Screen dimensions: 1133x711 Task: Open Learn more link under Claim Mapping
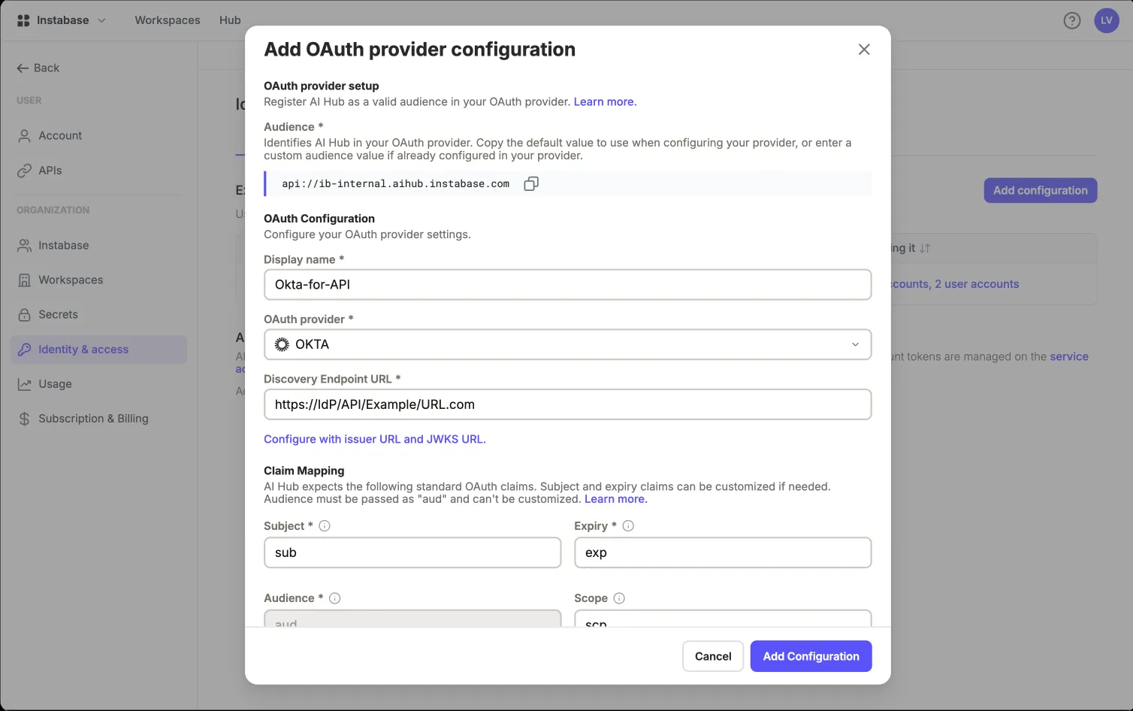click(x=615, y=499)
